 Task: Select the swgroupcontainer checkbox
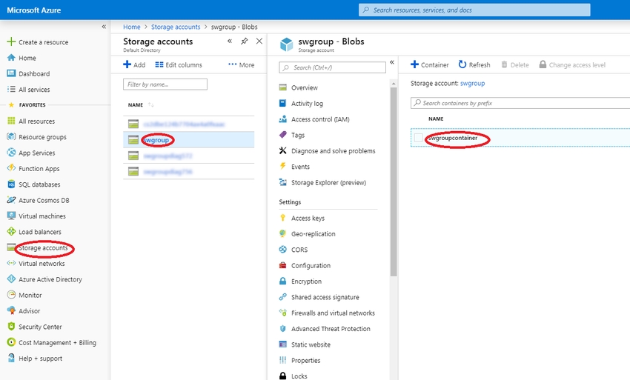[x=419, y=139]
